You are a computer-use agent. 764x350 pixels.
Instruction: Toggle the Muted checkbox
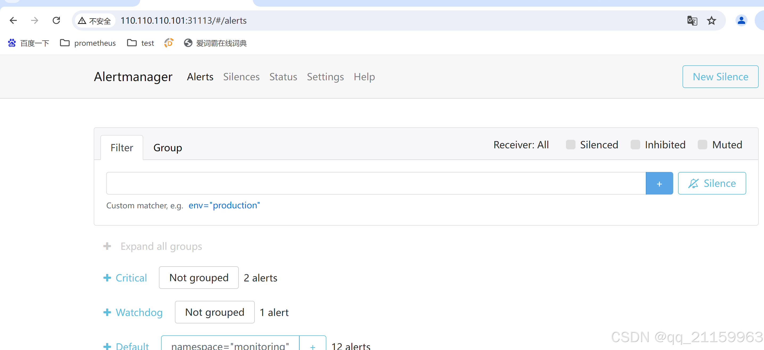[x=702, y=145]
